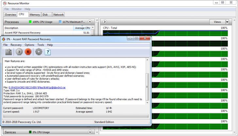Click estimated time value 1d 4h
The width and height of the screenshot is (238, 136).
coord(109,108)
